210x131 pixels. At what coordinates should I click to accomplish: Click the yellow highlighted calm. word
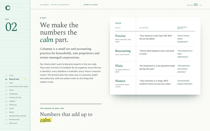[x=46, y=120]
